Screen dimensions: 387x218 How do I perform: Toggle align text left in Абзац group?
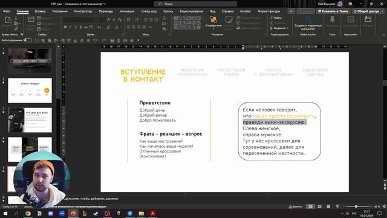[128, 27]
